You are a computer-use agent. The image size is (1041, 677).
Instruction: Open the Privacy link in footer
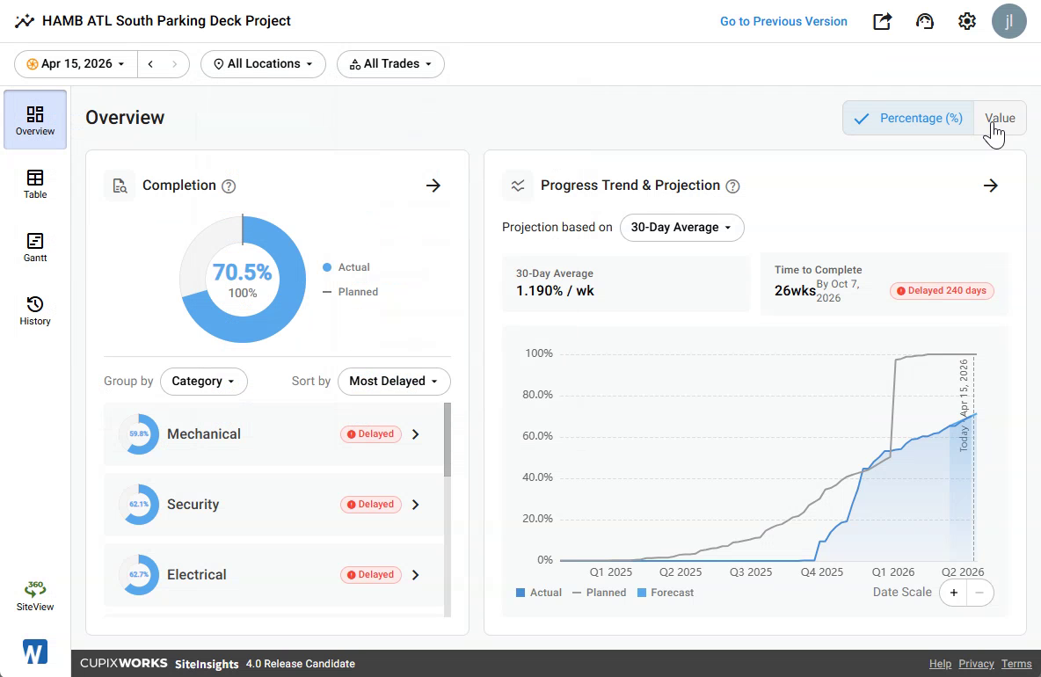coord(976,664)
